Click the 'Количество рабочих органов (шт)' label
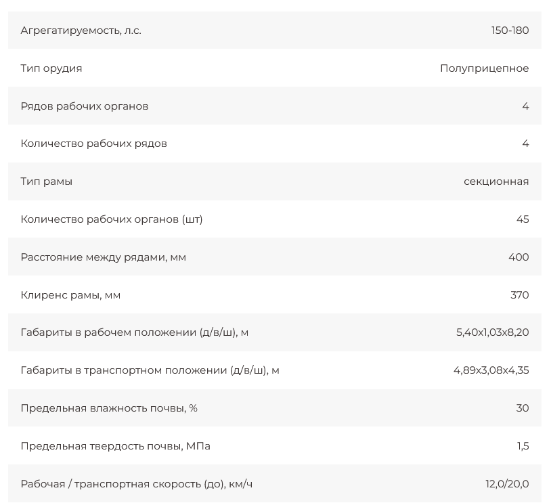The height and width of the screenshot is (503, 551). click(x=112, y=219)
